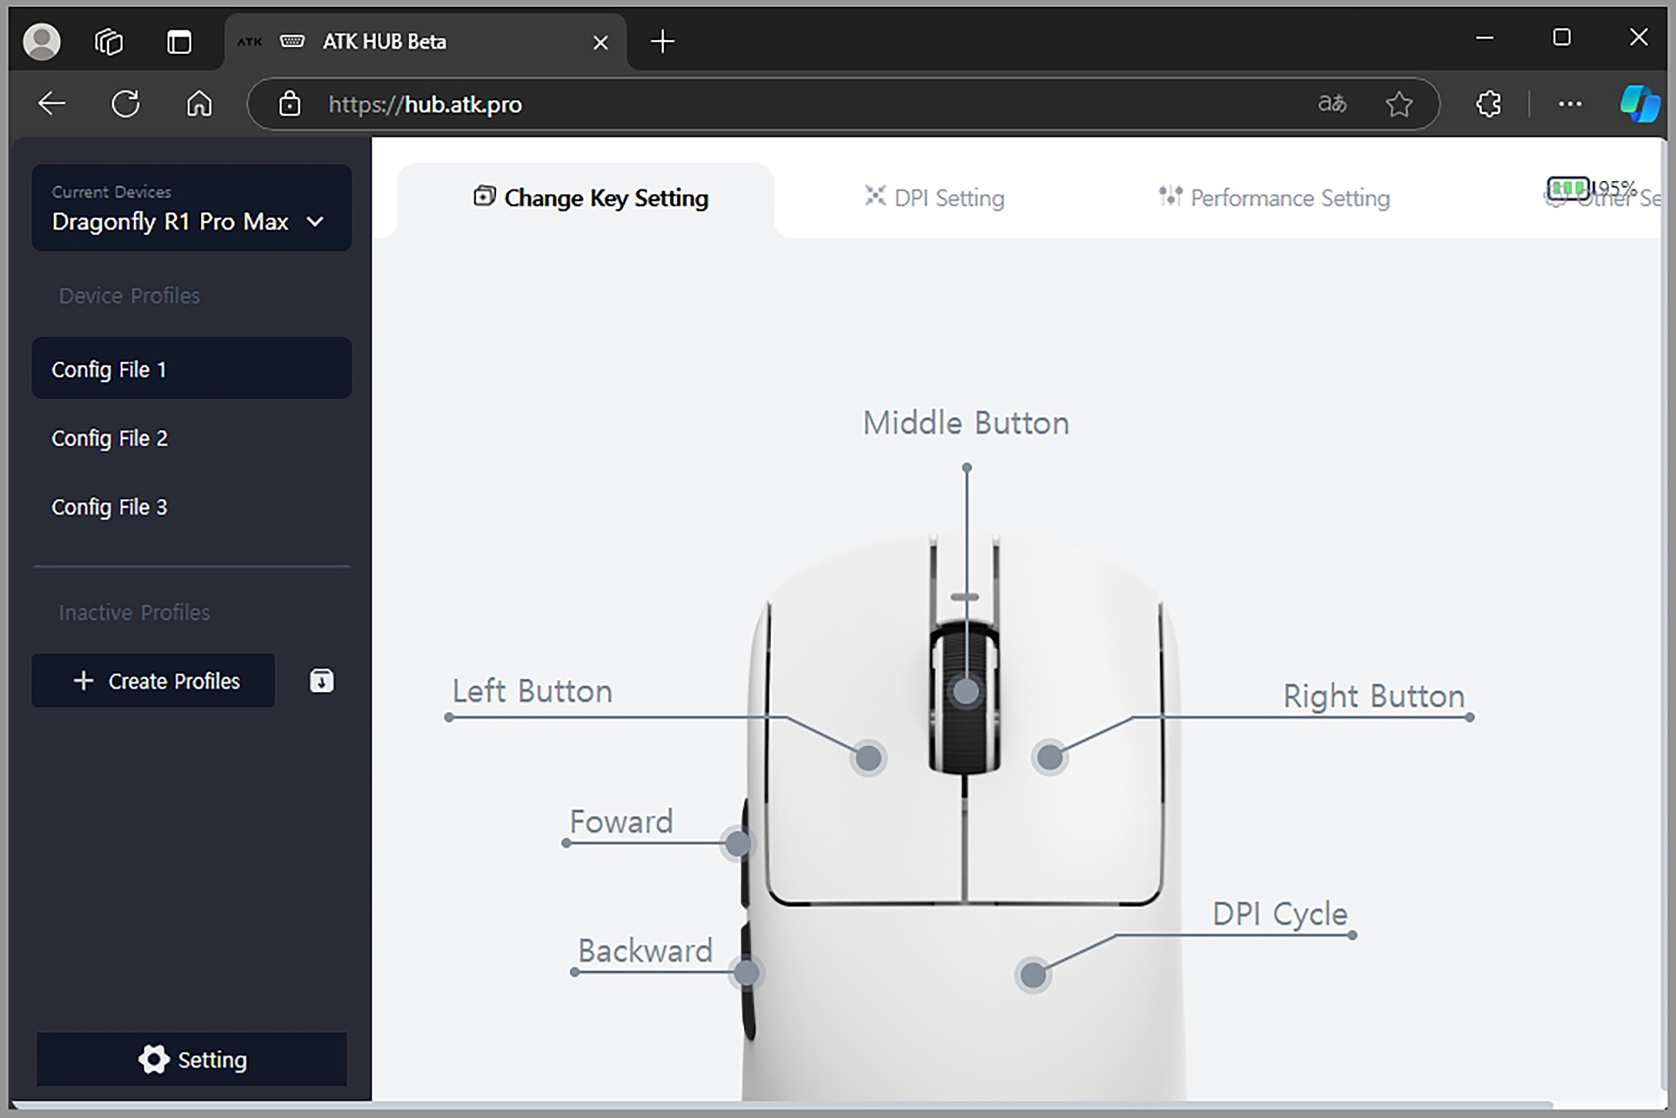Switch to the DPI Setting tab
1676x1118 pixels.
tap(934, 198)
